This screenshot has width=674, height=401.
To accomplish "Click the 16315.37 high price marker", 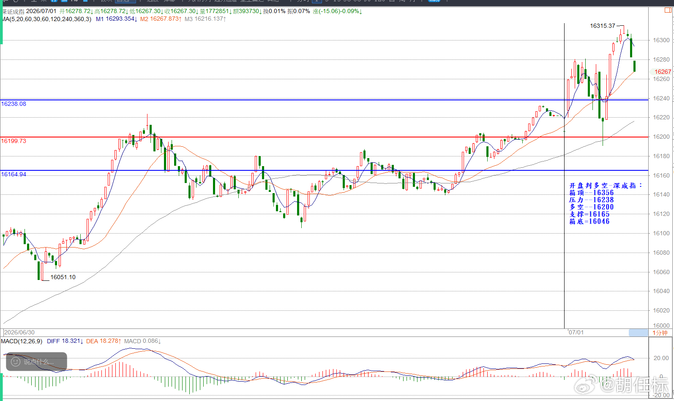I will click(x=603, y=26).
